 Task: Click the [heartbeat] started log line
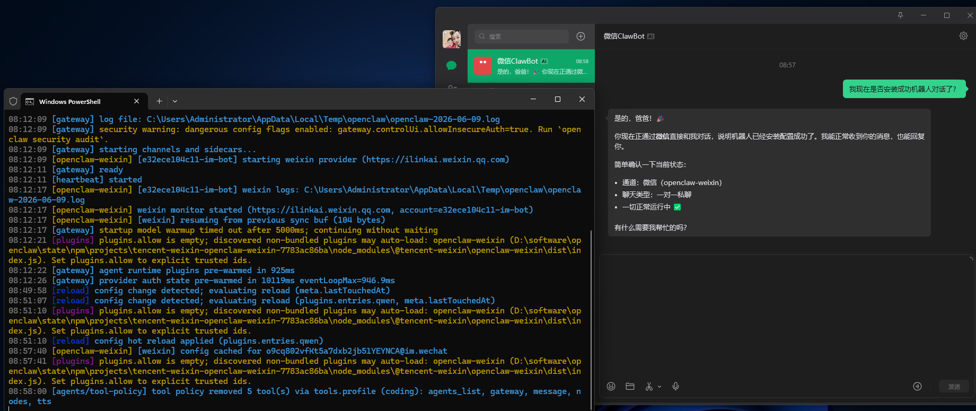pos(75,180)
